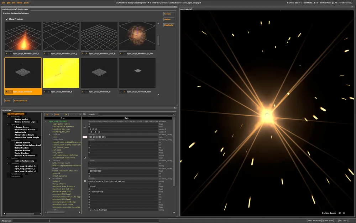Click the Duplicate button

point(168,25)
